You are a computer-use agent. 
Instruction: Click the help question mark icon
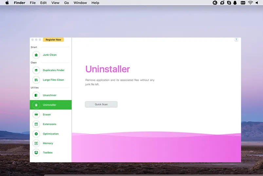[236, 40]
